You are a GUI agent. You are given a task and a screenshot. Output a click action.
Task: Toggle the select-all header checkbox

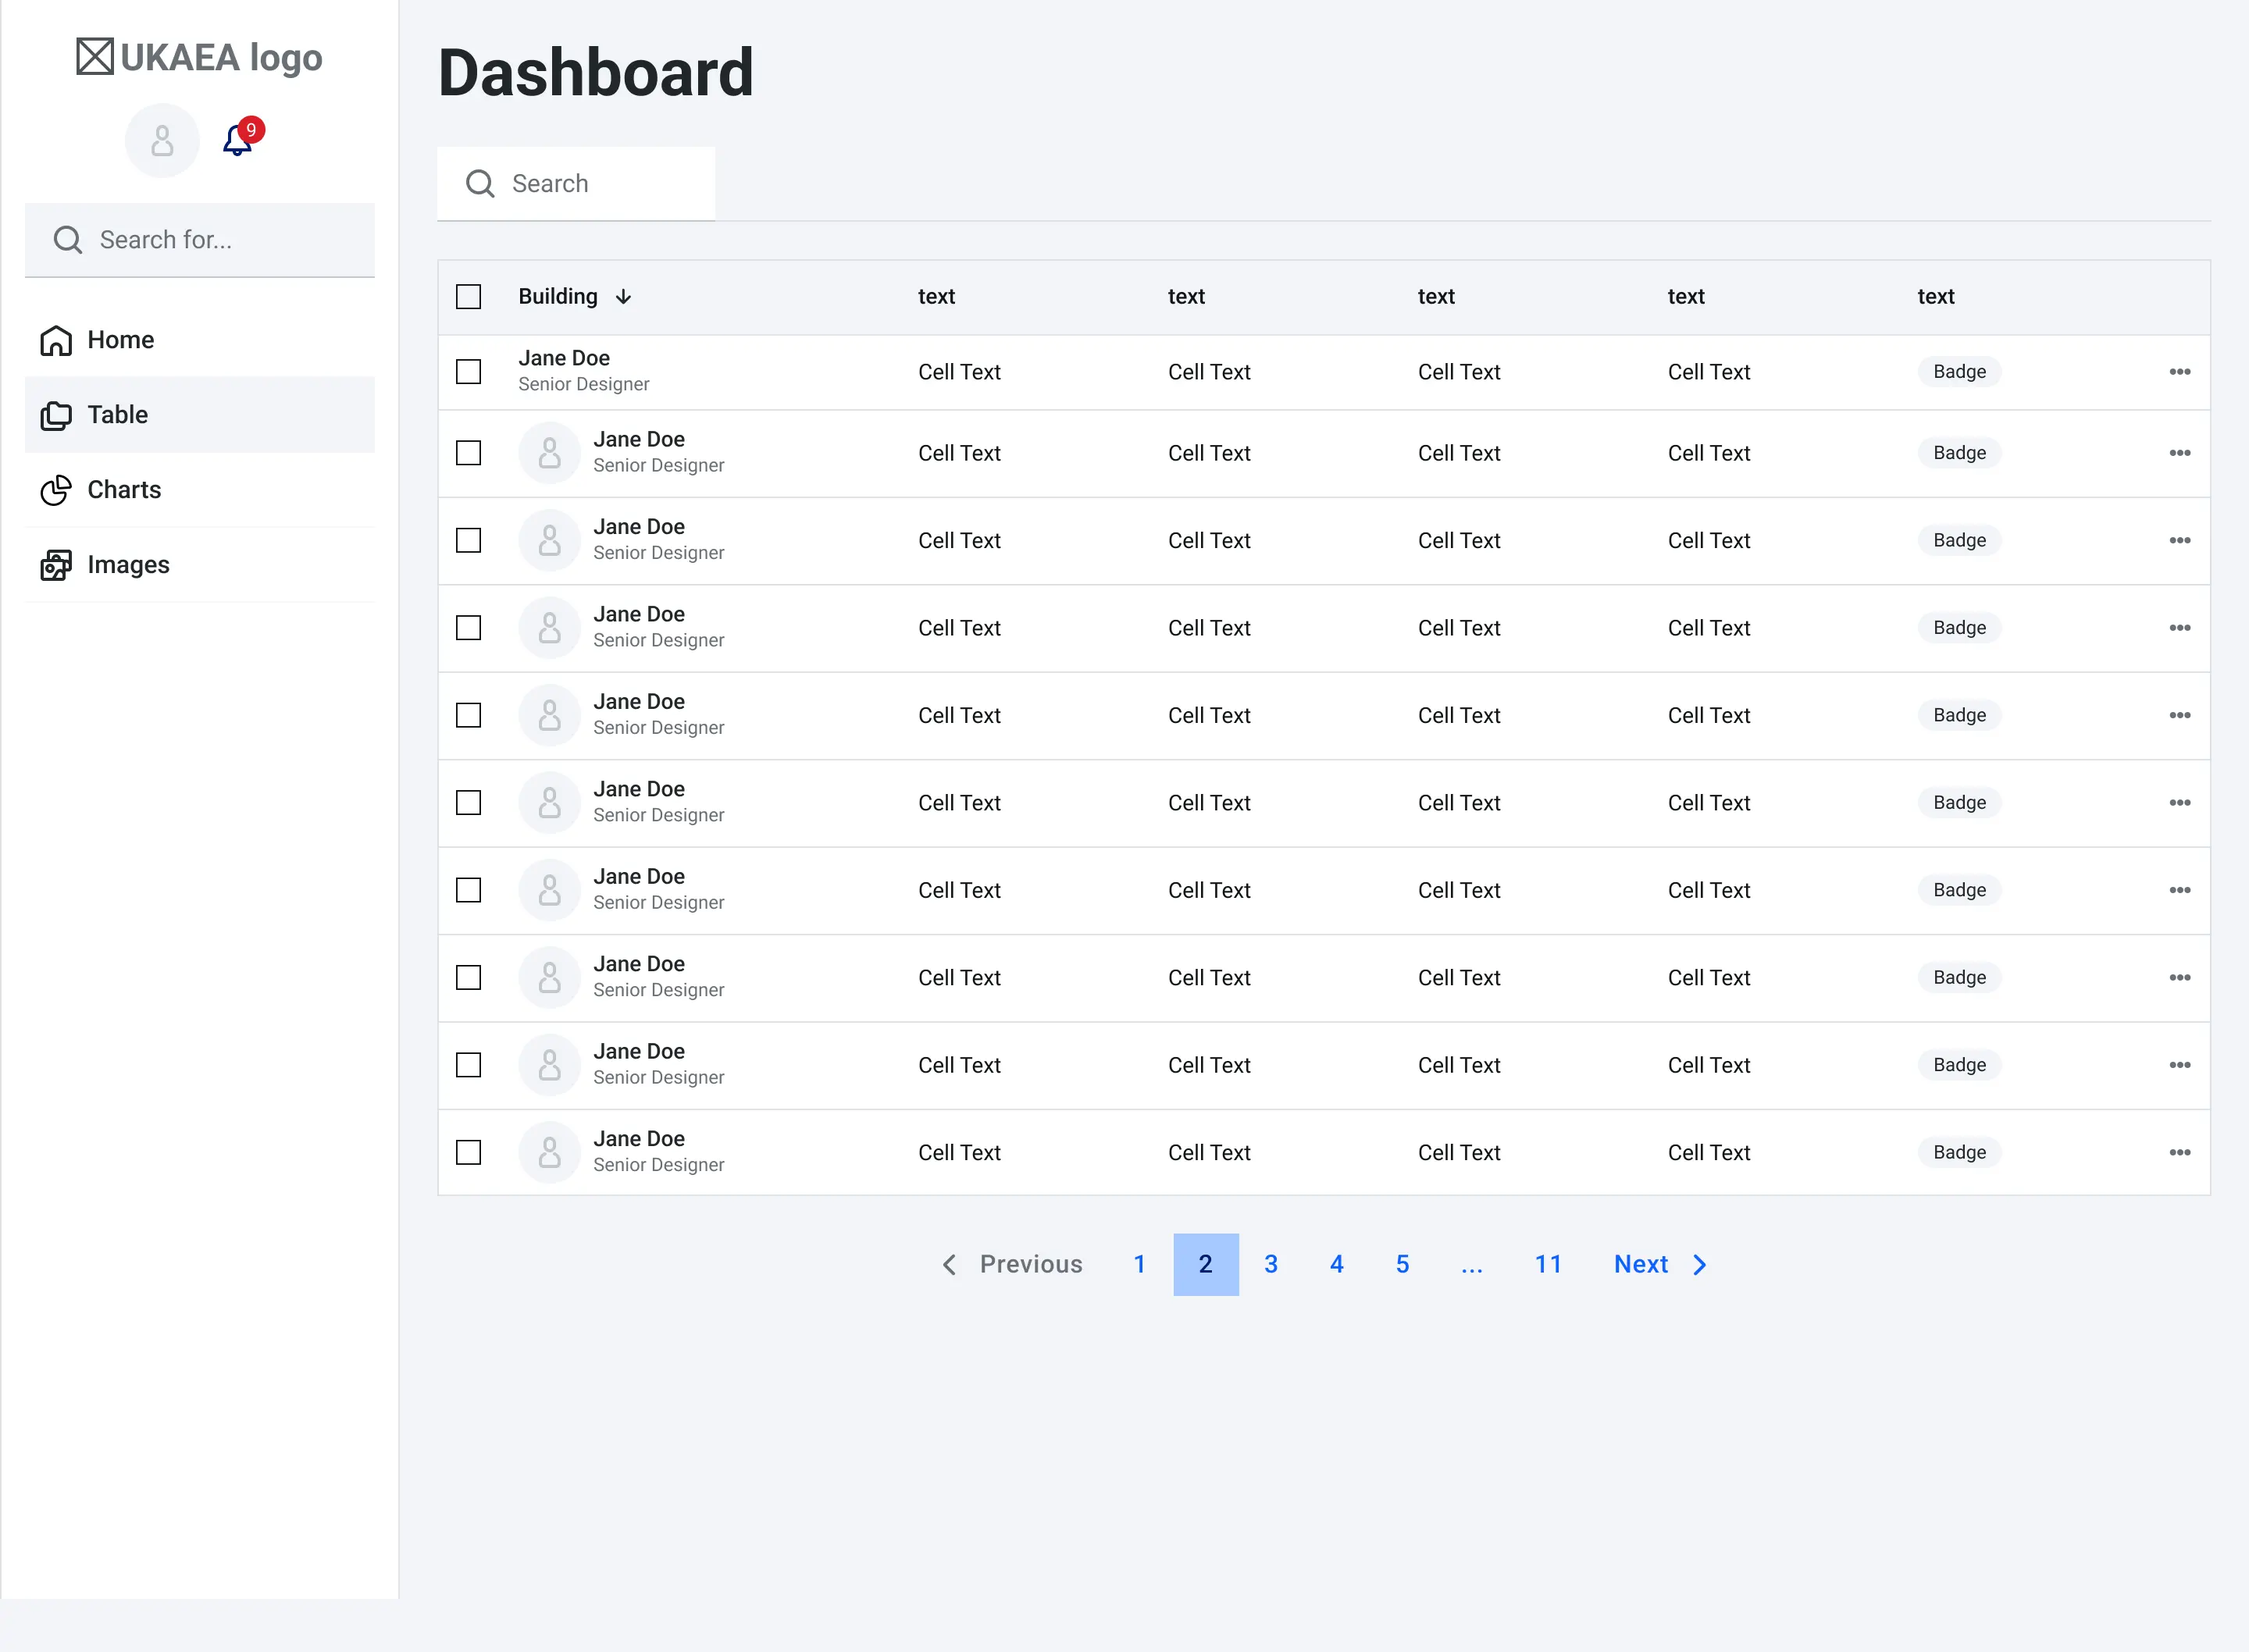click(x=468, y=297)
